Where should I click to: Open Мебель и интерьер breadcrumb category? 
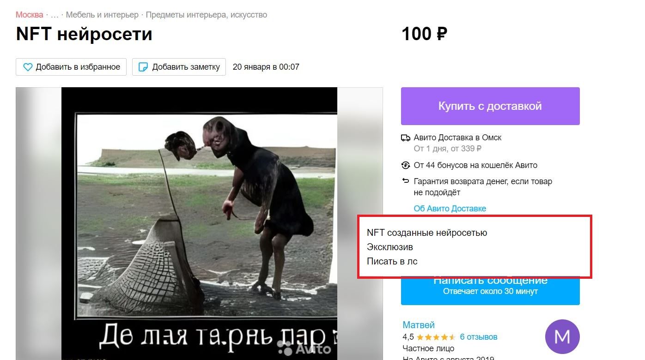[x=102, y=15]
